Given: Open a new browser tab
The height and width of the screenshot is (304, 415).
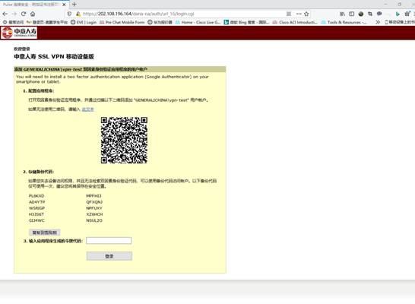Looking at the screenshot, I should point(74,5).
